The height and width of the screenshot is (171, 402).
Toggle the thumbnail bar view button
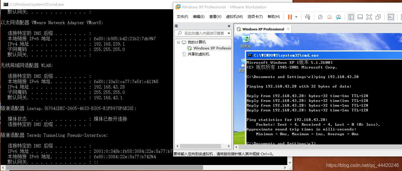pos(360,17)
